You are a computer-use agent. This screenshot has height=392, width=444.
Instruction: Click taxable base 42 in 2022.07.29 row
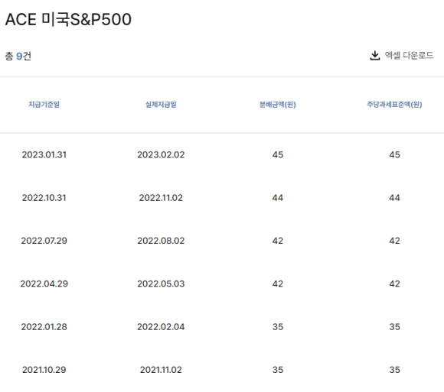tap(394, 241)
